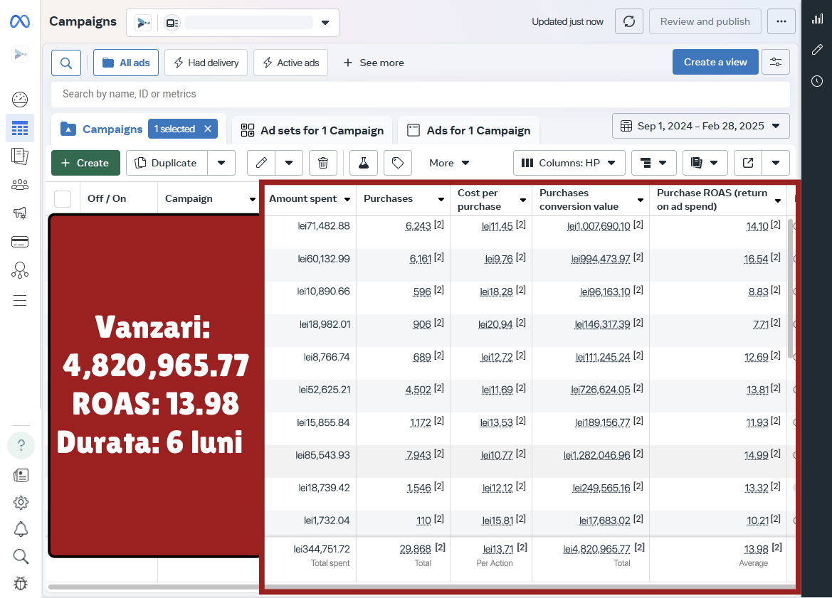
Task: Click Report a problem bug icon
Action: point(21,583)
